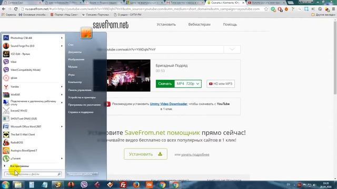Expand Photoshop CS6 jump list arrow
The width and height of the screenshot is (337, 189).
pos(62,38)
